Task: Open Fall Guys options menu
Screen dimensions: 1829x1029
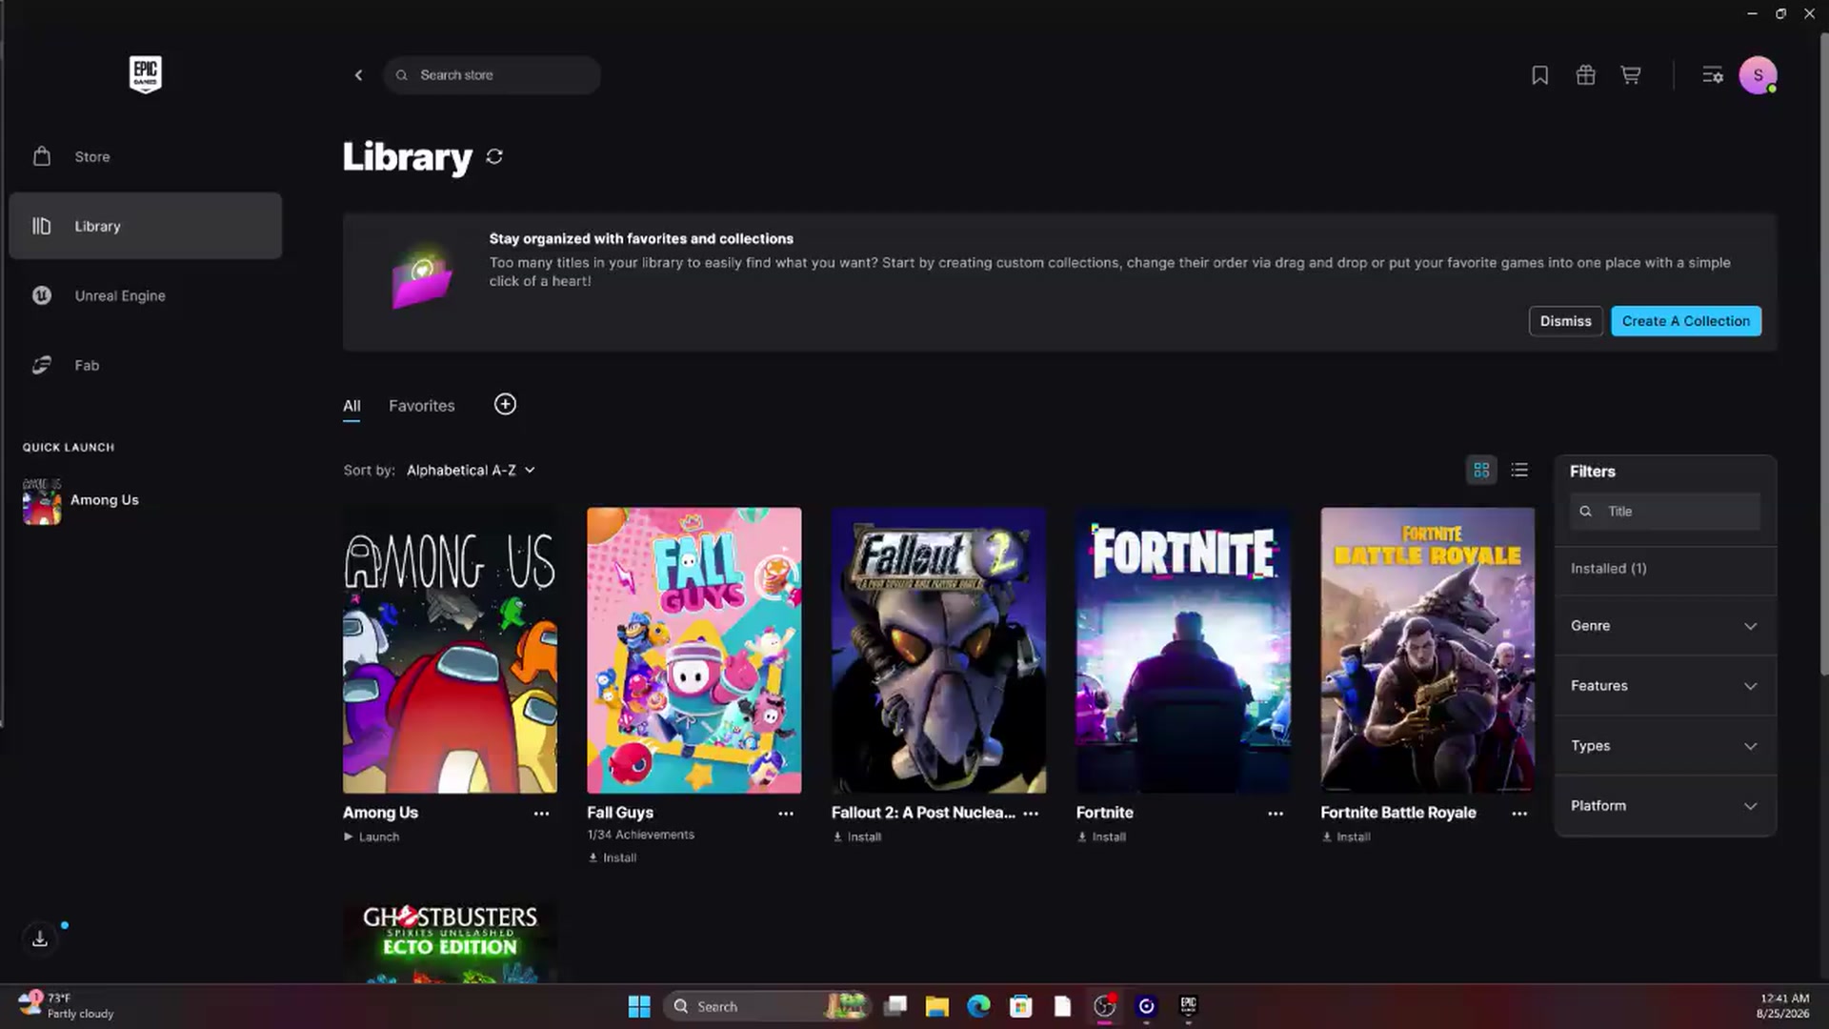Action: [786, 814]
